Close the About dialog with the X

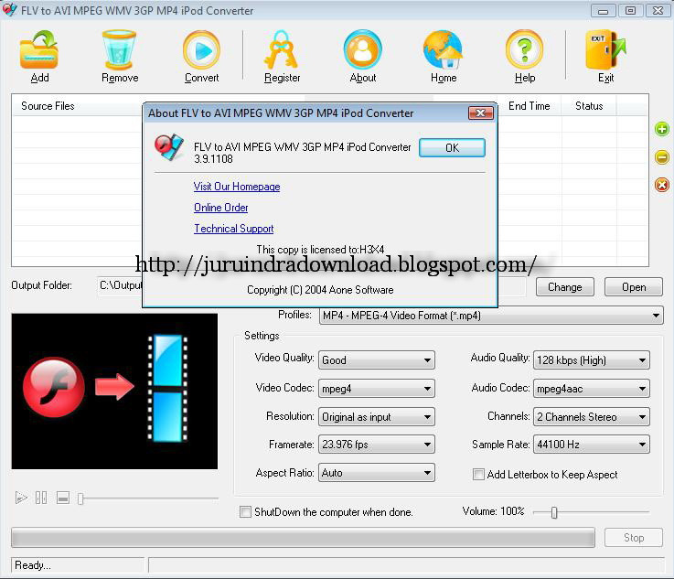[x=480, y=113]
